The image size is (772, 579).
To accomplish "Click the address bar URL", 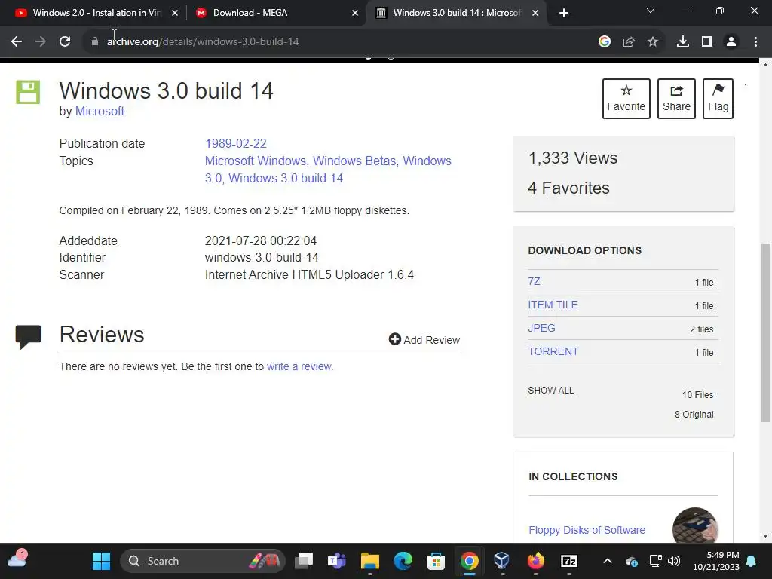I will [x=203, y=42].
